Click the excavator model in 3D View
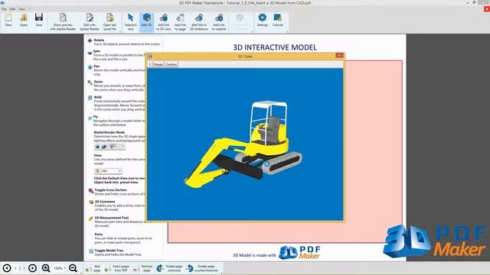Image resolution: width=490 pixels, height=275 pixels. [243, 145]
